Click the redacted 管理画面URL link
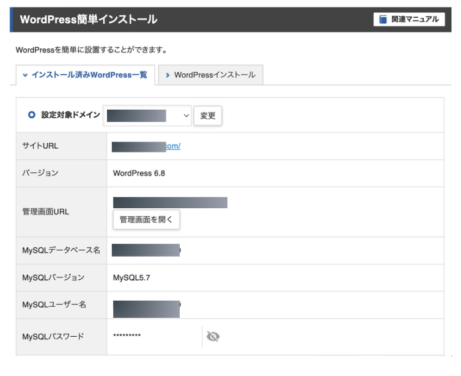 170,203
